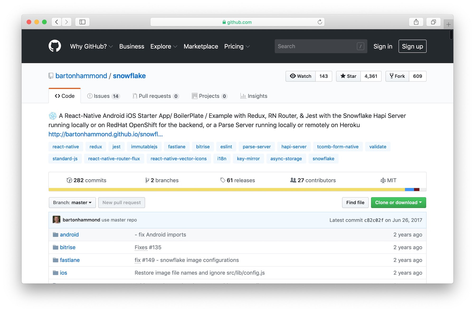The width and height of the screenshot is (475, 312).
Task: Open the Clone or download dropdown
Action: pos(398,202)
